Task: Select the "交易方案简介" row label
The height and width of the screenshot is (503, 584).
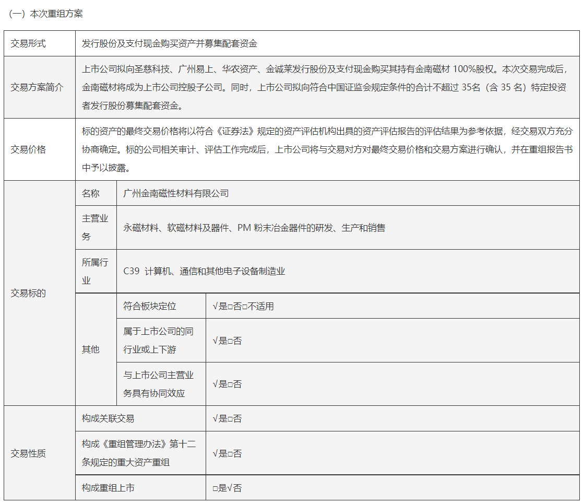Action: [x=37, y=87]
